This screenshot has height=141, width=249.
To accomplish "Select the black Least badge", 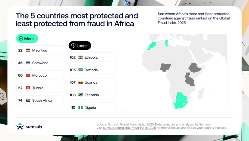I will click(x=80, y=46).
